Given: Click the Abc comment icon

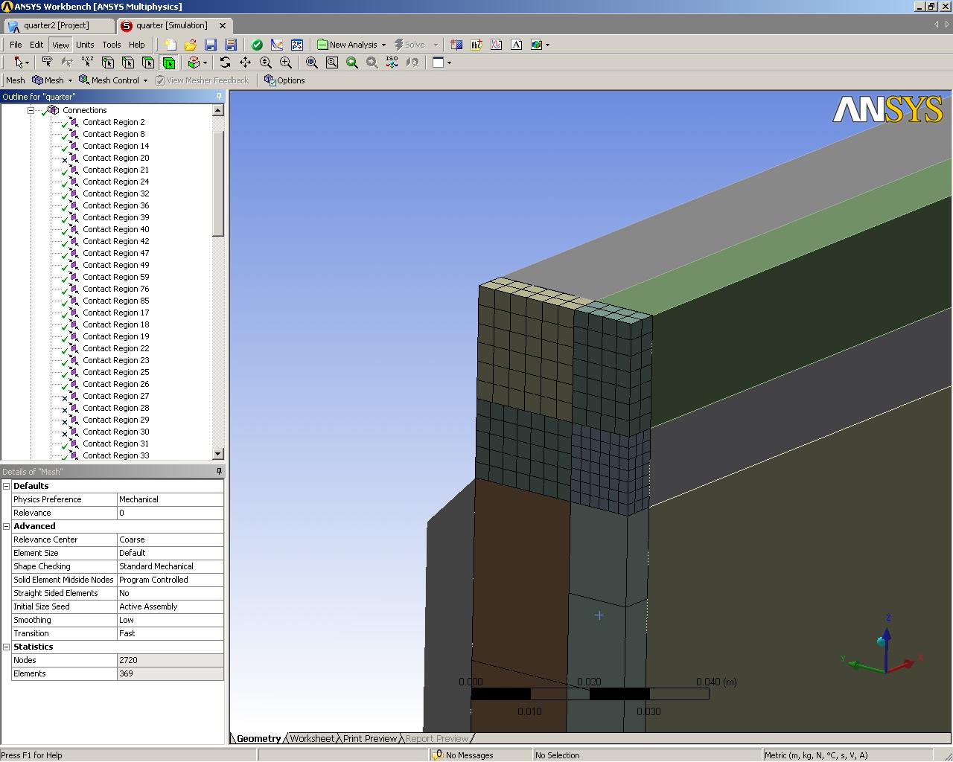Looking at the screenshot, I should 476,45.
